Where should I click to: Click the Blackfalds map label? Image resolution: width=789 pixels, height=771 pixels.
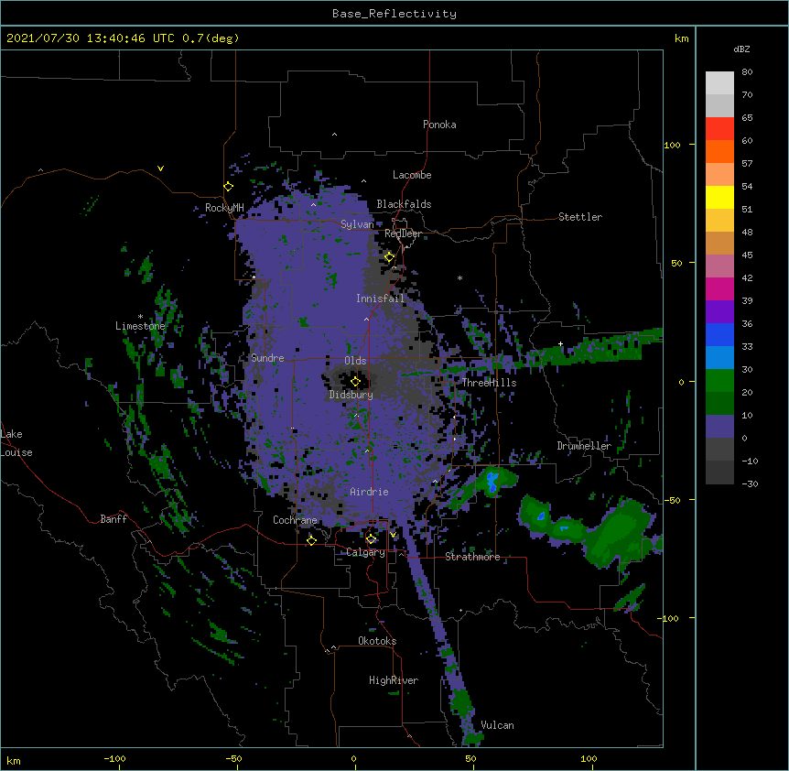click(404, 204)
